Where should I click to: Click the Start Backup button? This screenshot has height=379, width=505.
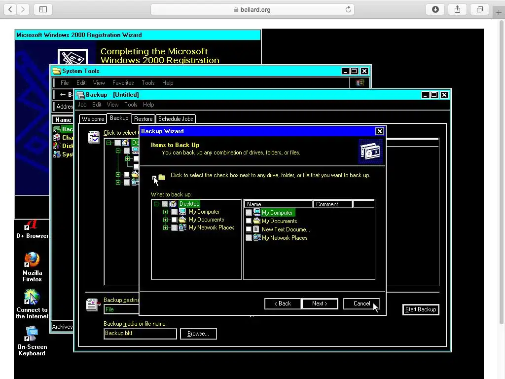[x=421, y=309]
